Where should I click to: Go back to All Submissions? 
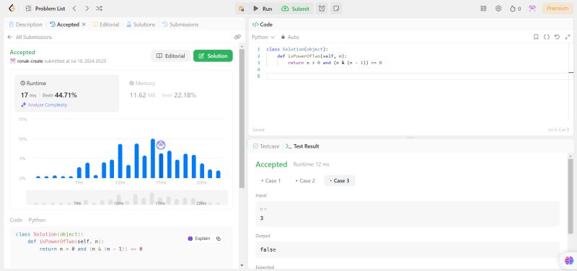point(30,37)
